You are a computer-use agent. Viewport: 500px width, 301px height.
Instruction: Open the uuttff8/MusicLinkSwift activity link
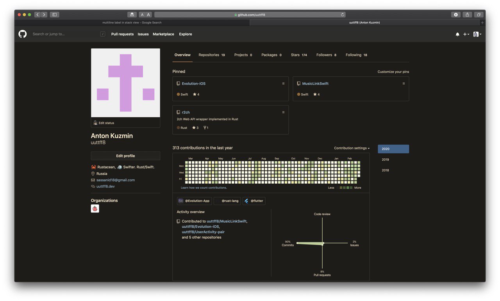click(227, 221)
